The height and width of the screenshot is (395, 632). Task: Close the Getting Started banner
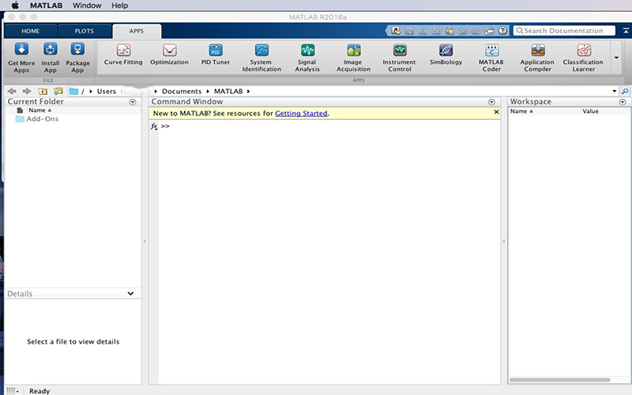496,112
